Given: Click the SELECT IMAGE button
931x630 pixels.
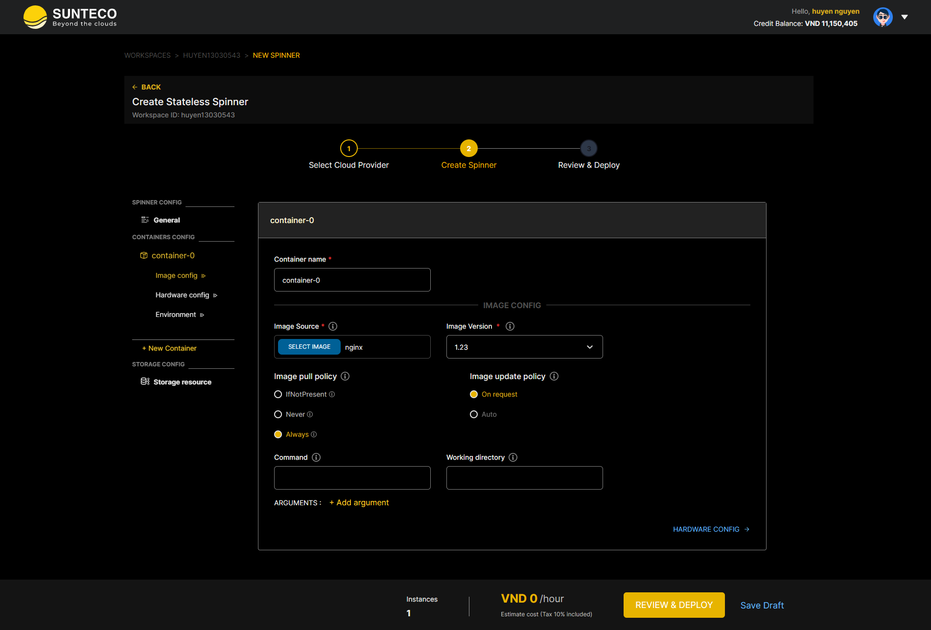Looking at the screenshot, I should (x=309, y=346).
